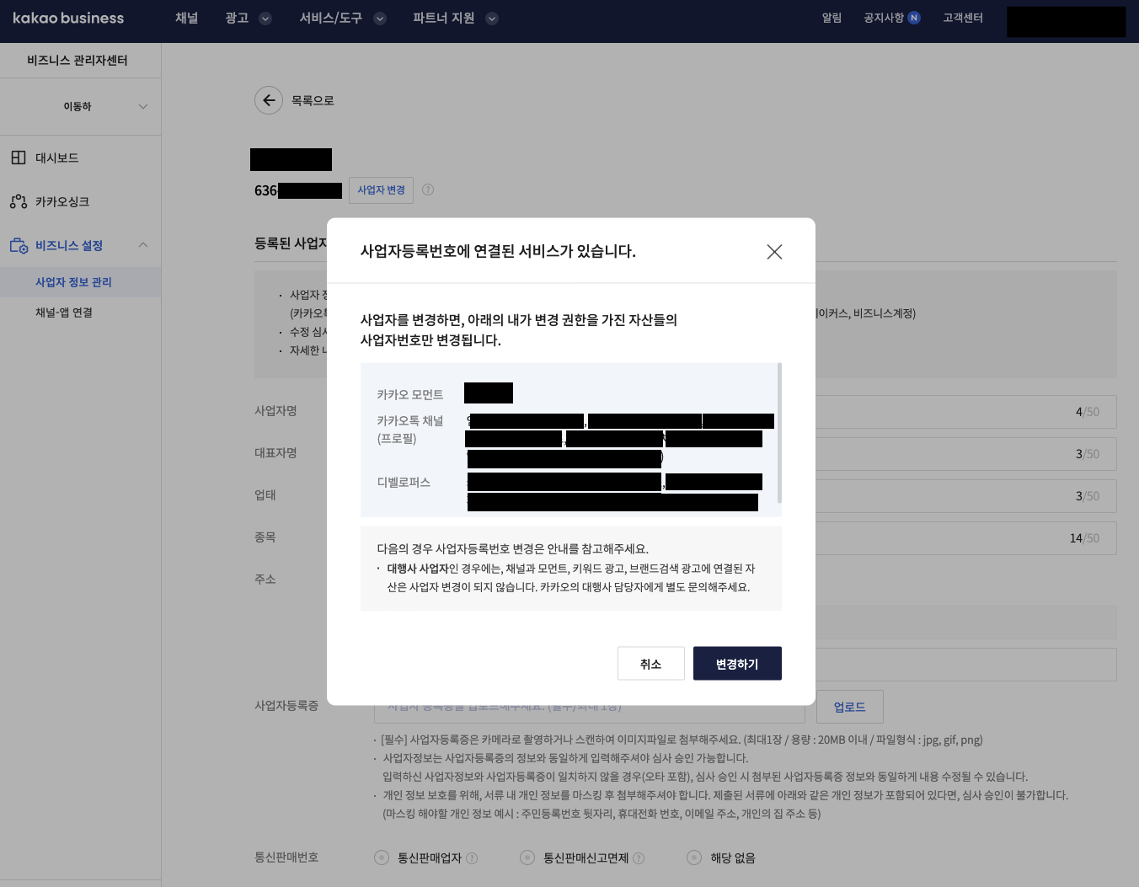
Task: Click the 카카오싱크 sidebar label
Action: click(62, 201)
